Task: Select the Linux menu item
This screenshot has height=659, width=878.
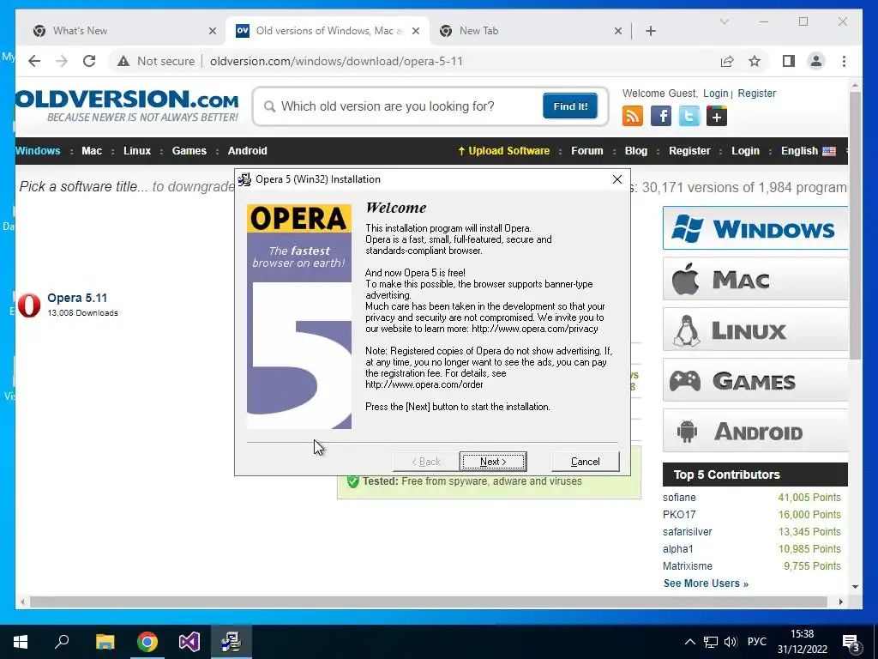Action: [x=137, y=151]
